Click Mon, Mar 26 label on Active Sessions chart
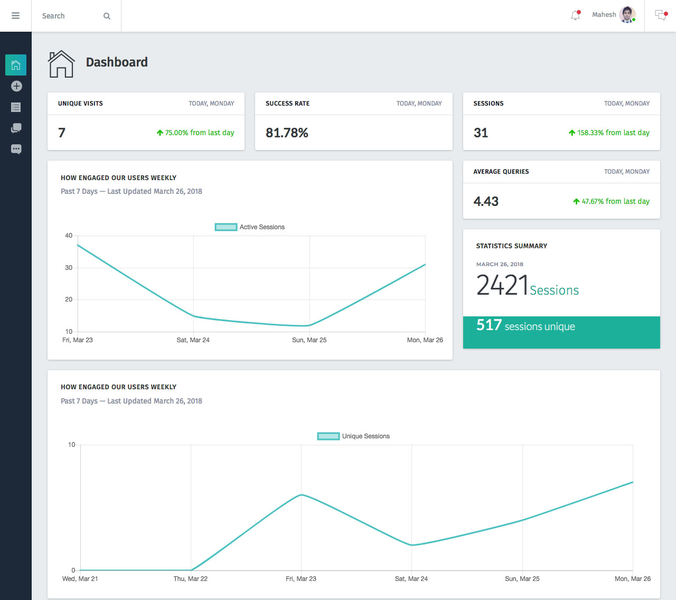 (x=425, y=340)
